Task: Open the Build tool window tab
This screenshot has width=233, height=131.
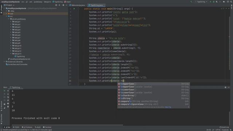Action: click(x=38, y=127)
